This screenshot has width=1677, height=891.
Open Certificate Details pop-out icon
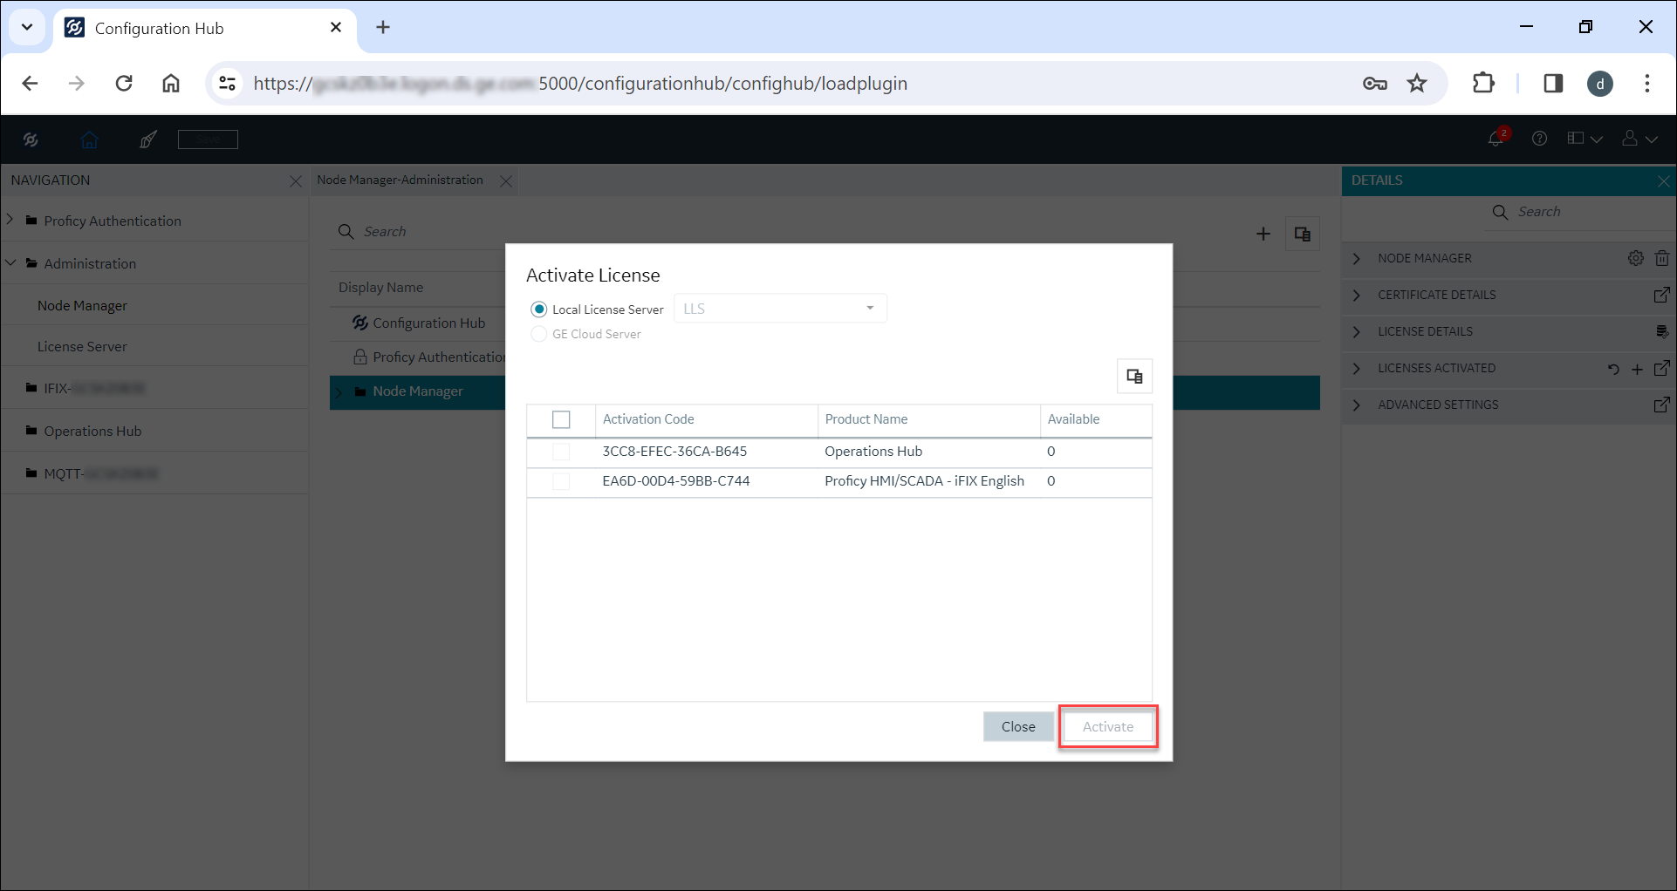(1662, 295)
